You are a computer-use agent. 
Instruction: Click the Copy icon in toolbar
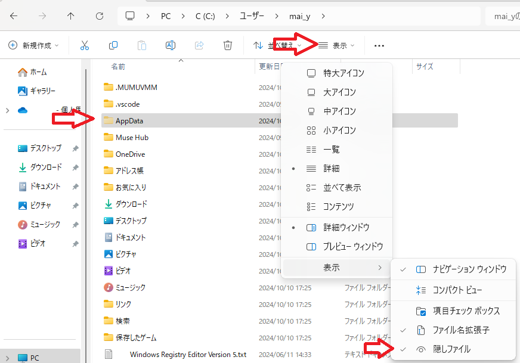(113, 45)
